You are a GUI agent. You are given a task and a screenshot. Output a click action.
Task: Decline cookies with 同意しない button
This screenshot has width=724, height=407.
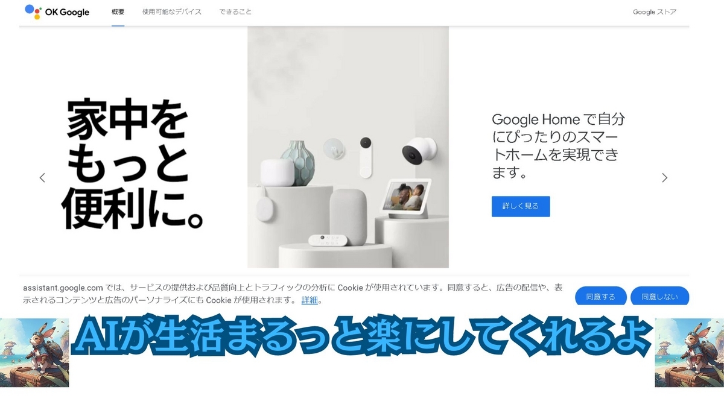point(660,297)
